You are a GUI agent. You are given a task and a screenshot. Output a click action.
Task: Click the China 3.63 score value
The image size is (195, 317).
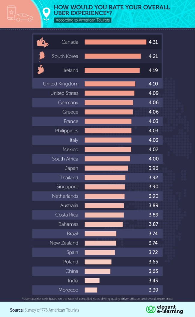[153, 271]
